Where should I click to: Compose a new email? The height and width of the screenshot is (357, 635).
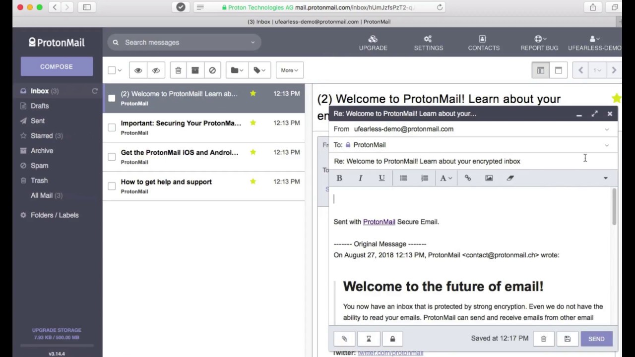[x=57, y=66]
